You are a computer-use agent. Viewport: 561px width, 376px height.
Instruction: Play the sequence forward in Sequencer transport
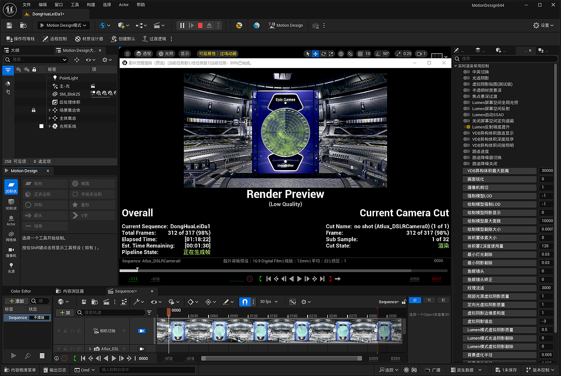[114, 358]
